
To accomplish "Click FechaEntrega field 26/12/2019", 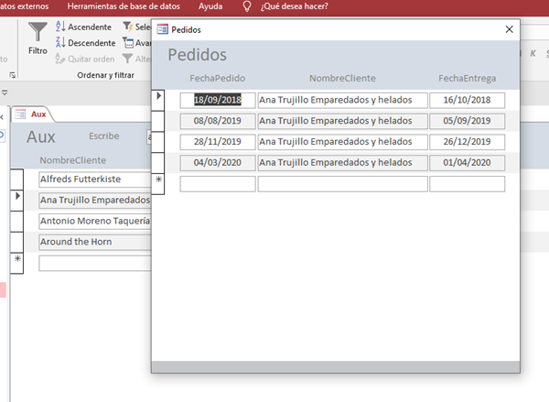I will (467, 142).
